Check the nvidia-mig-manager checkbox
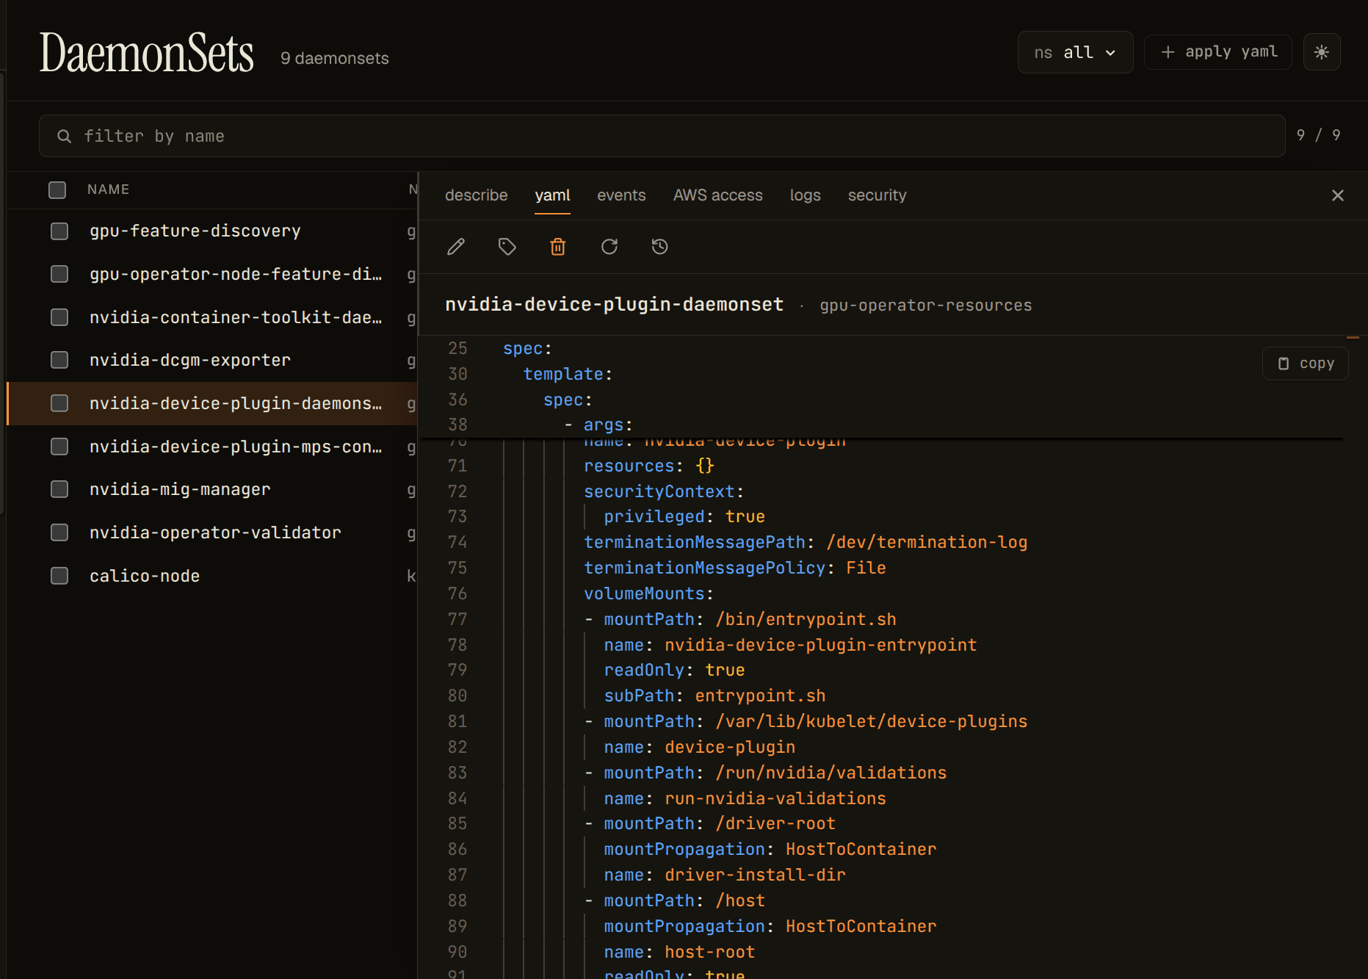Viewport: 1368px width, 979px height. pos(59,489)
